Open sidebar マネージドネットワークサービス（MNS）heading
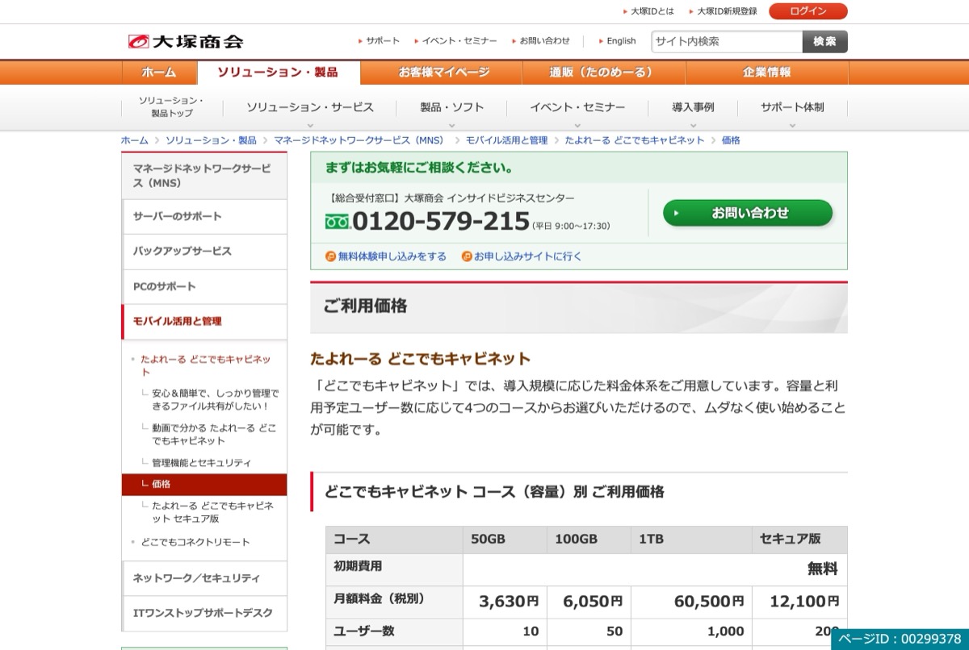969x650 pixels. pyautogui.click(x=204, y=176)
